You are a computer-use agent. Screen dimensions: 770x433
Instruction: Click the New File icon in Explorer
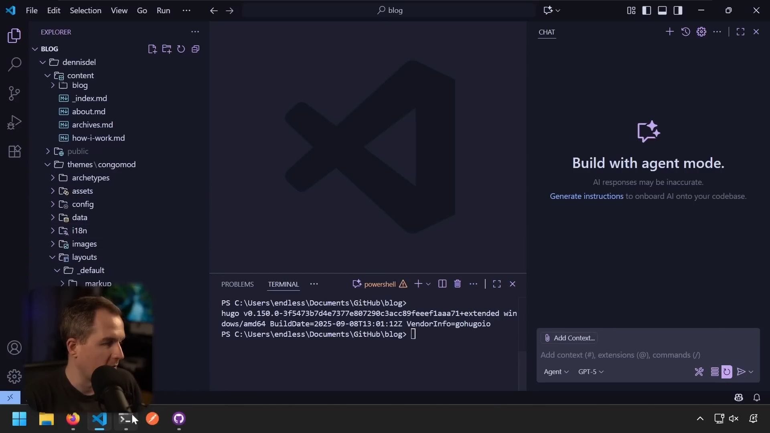click(152, 49)
